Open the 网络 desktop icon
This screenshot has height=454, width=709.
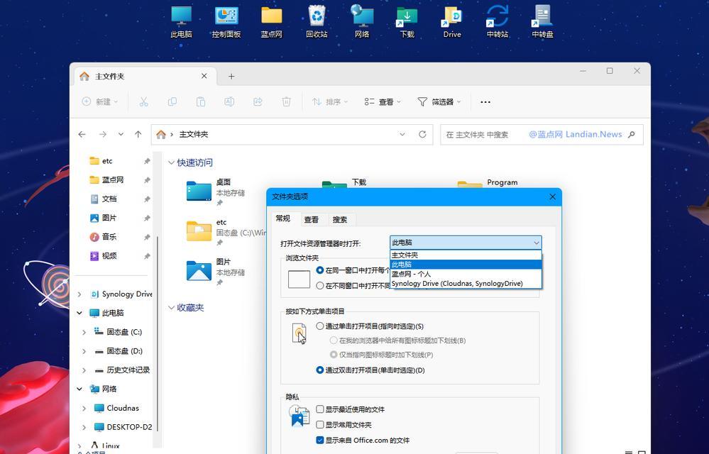[x=362, y=22]
